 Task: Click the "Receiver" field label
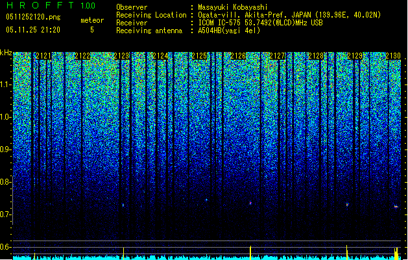pos(132,23)
